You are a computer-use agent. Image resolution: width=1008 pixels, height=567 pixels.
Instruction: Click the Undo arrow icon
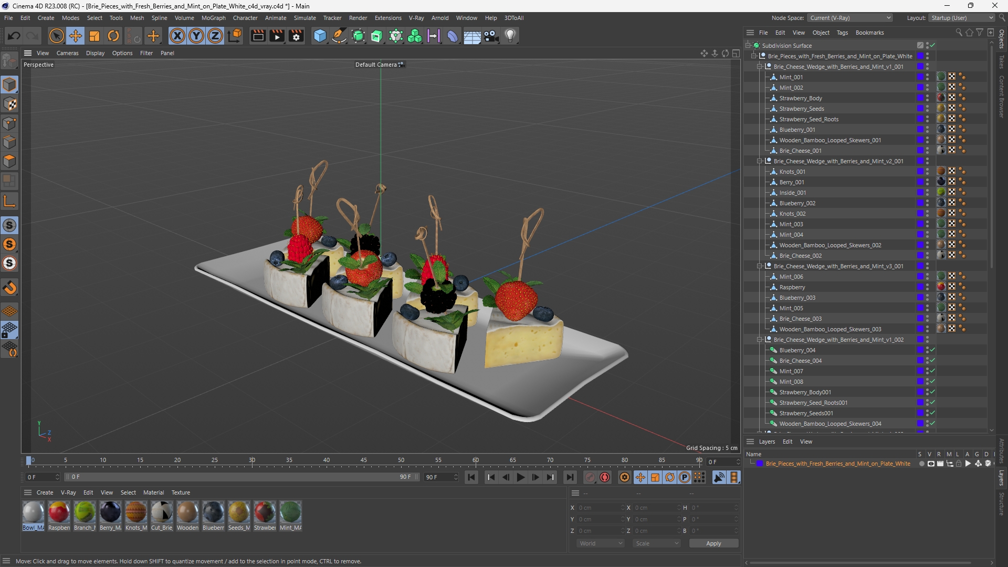coord(14,36)
